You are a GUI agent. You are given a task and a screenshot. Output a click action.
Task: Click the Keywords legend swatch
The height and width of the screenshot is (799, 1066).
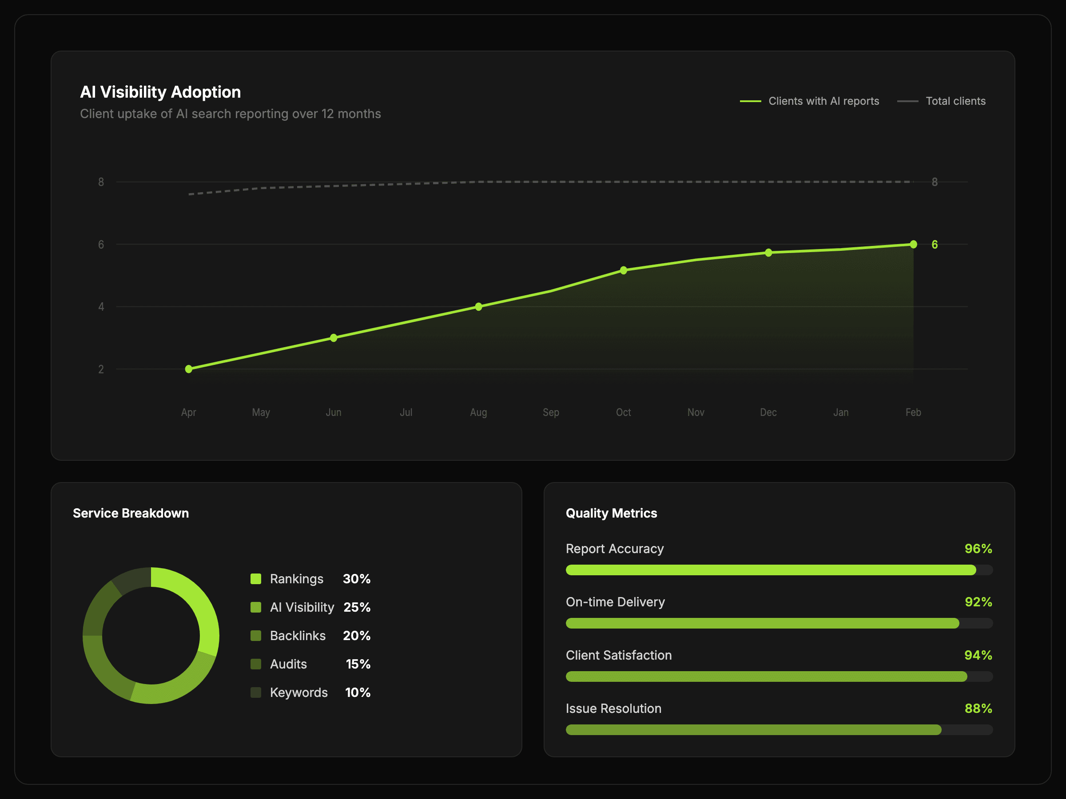click(256, 692)
